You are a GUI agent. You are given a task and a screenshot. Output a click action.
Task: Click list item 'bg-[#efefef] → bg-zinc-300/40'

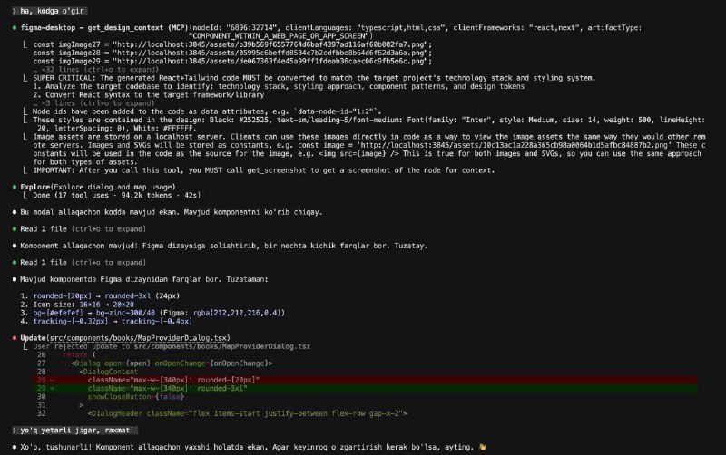tap(152, 313)
